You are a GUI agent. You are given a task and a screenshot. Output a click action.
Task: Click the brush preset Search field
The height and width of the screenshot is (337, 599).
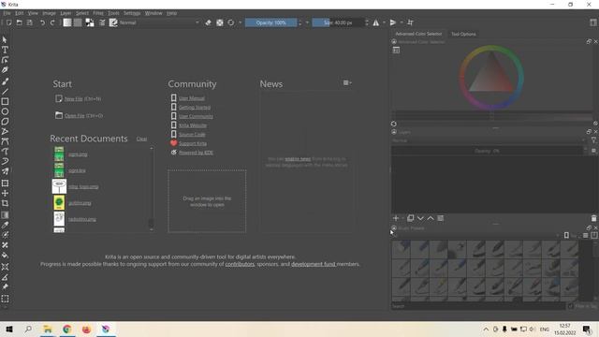coord(478,306)
